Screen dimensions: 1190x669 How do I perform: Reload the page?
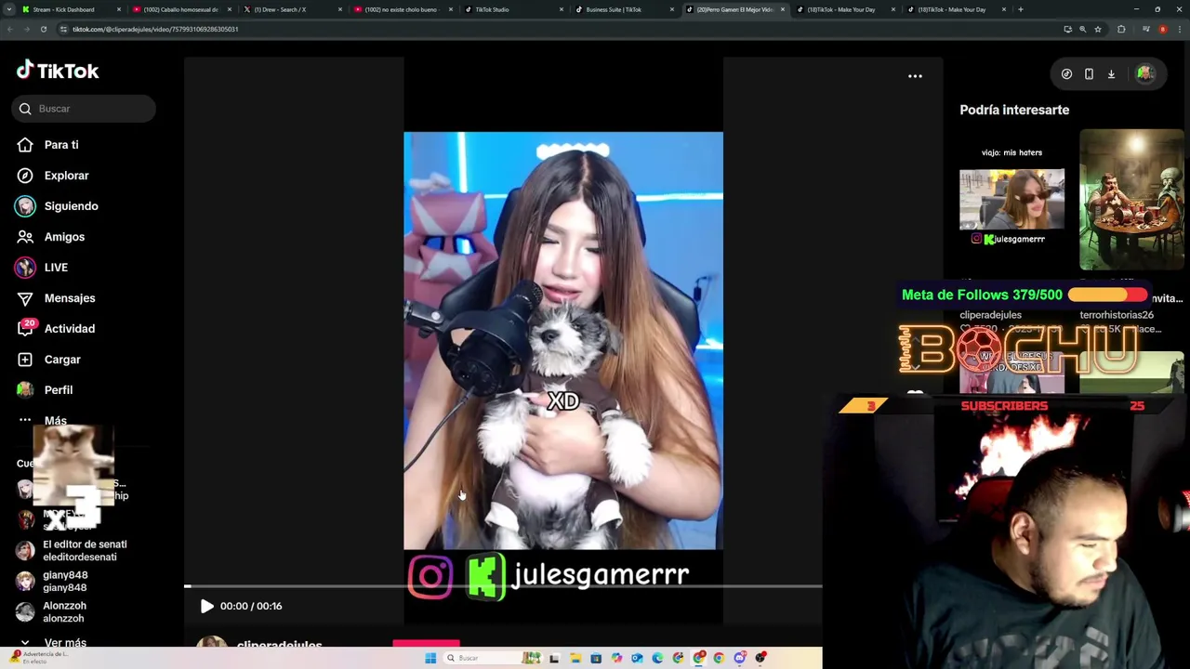pyautogui.click(x=44, y=29)
